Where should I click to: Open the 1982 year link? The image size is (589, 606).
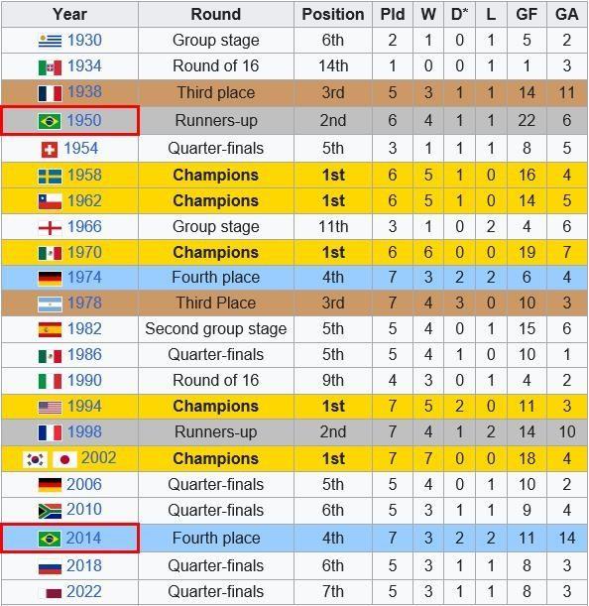[84, 329]
